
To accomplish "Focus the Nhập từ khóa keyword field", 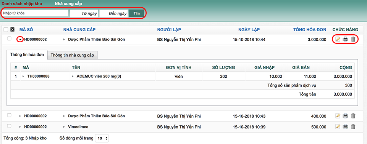I will (36, 13).
